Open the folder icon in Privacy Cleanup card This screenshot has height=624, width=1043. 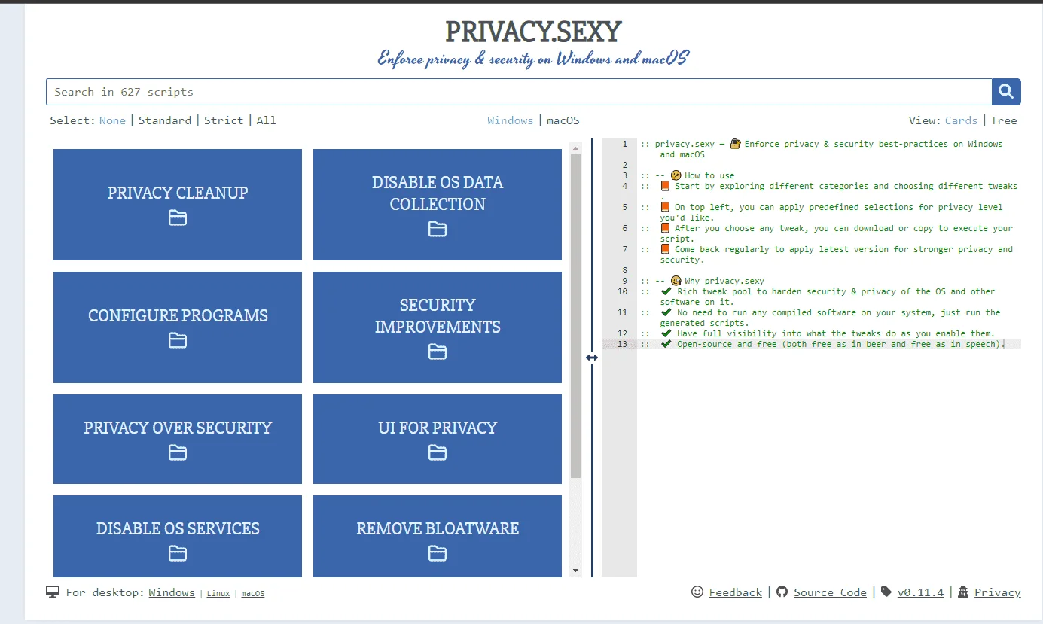coord(178,218)
